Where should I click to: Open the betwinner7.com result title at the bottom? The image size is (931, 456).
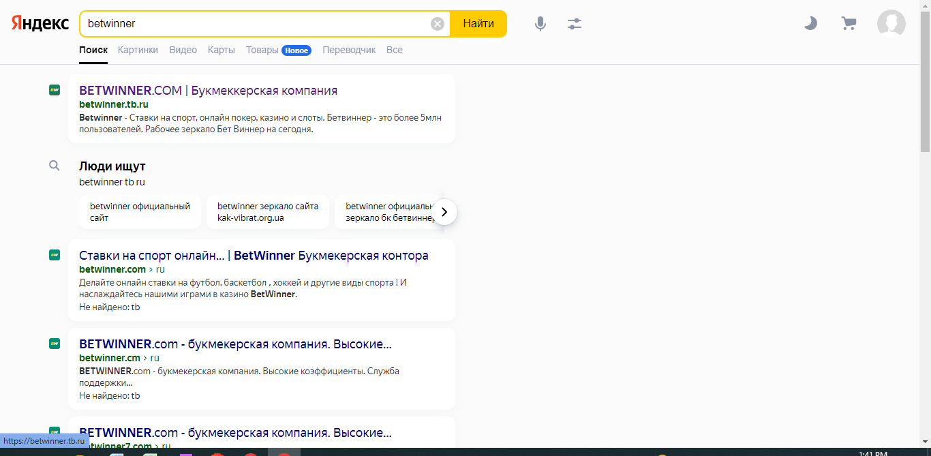click(235, 433)
